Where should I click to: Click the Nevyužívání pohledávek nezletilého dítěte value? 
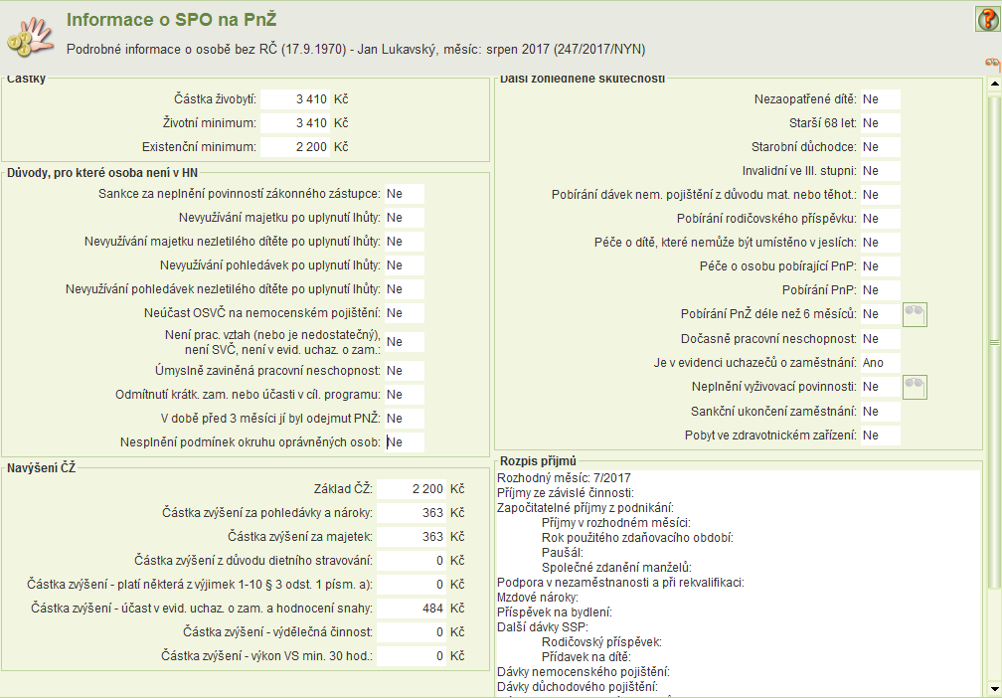pos(404,289)
